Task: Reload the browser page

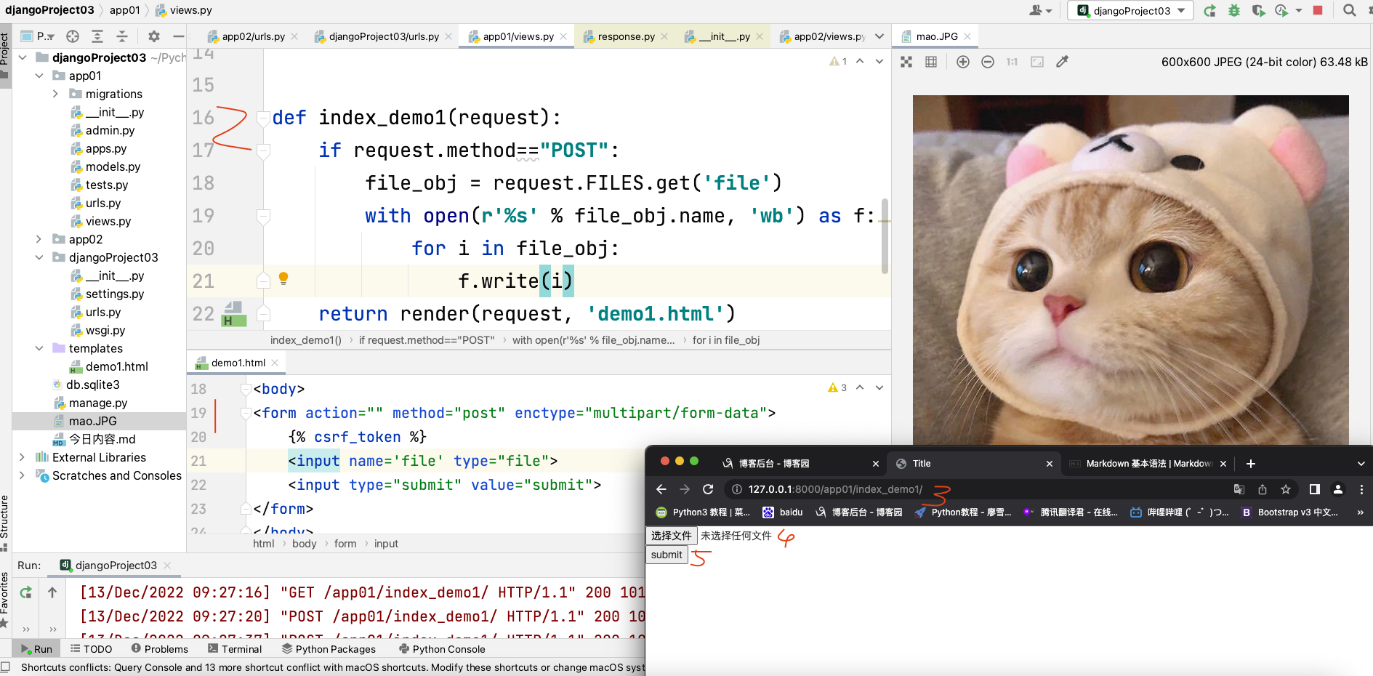Action: 708,489
